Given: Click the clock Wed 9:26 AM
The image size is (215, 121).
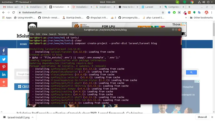Looking at the screenshot, I should pos(107,2).
